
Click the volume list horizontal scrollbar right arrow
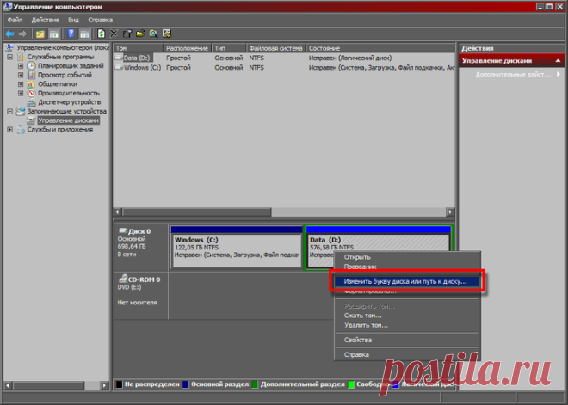[450, 212]
